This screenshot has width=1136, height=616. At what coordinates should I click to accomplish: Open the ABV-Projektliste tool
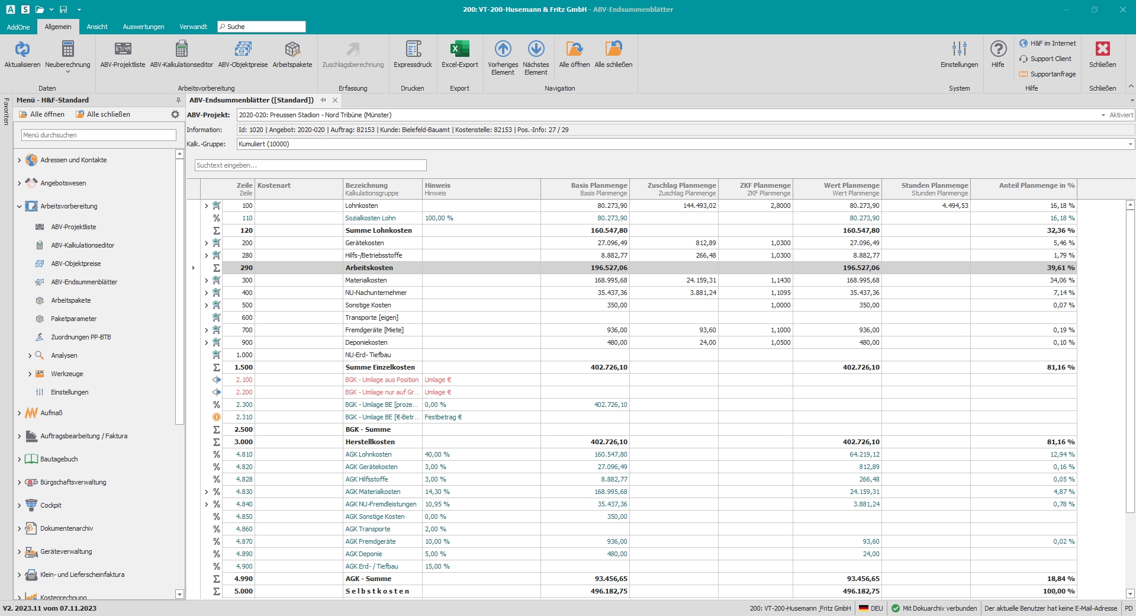click(123, 50)
